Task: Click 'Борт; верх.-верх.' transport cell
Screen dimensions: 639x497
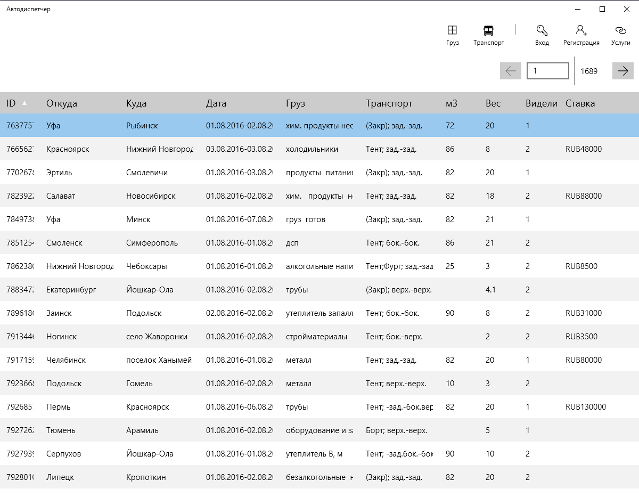Action: pyautogui.click(x=396, y=430)
